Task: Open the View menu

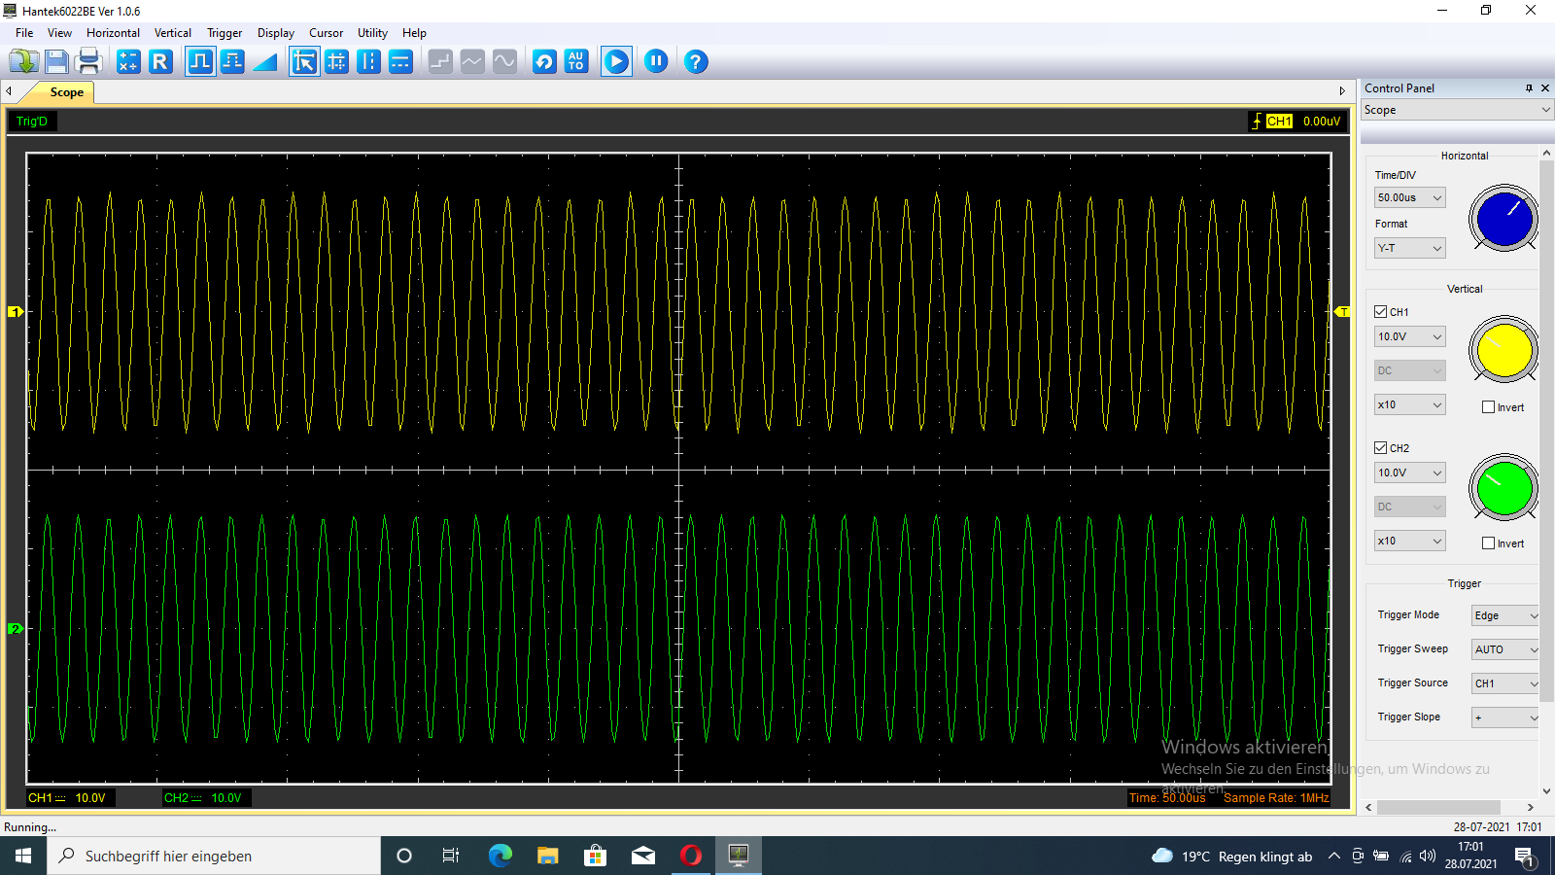Action: point(59,33)
